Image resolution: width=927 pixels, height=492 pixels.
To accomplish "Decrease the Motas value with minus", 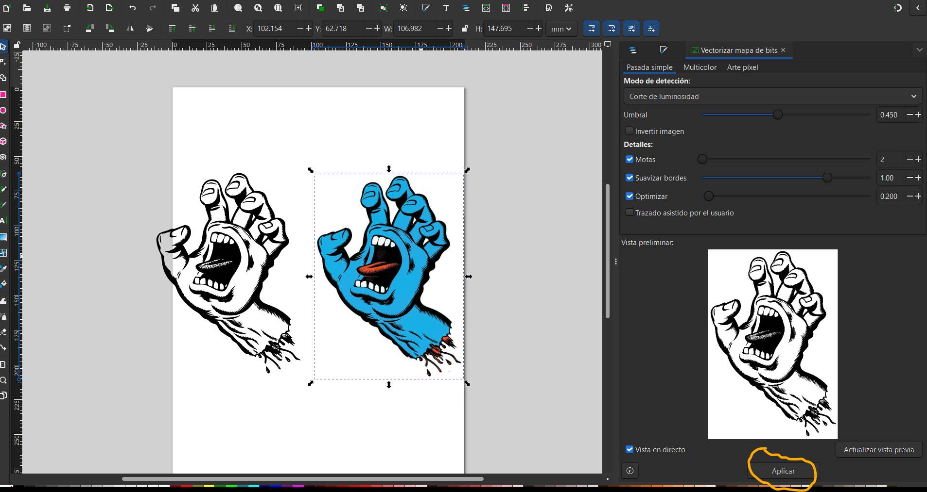I will pos(910,159).
